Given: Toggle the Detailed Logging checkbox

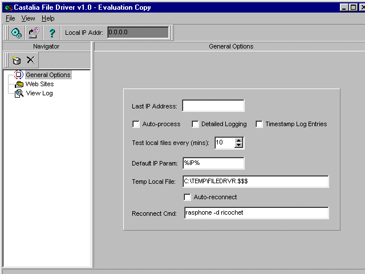Looking at the screenshot, I should point(195,124).
